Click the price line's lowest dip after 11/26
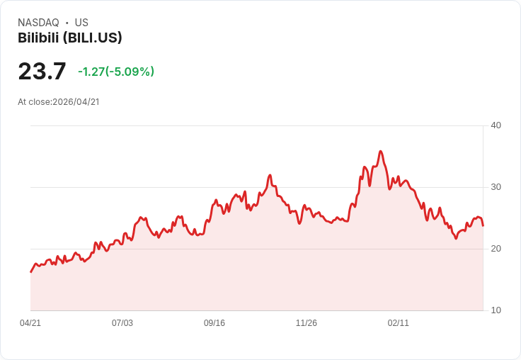 tap(456, 238)
